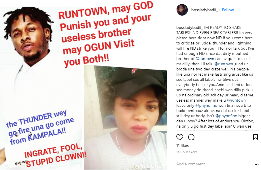This screenshot has height=170, width=261.
Task: Open bossladybadii_ username at the caption start
Action: coord(190,27)
